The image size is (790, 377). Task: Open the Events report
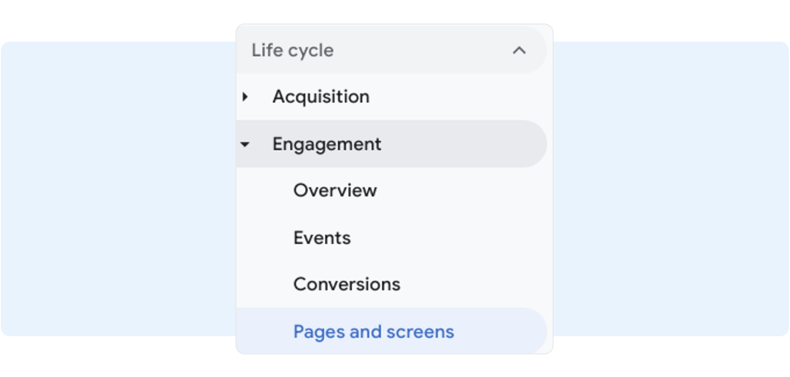click(x=322, y=238)
